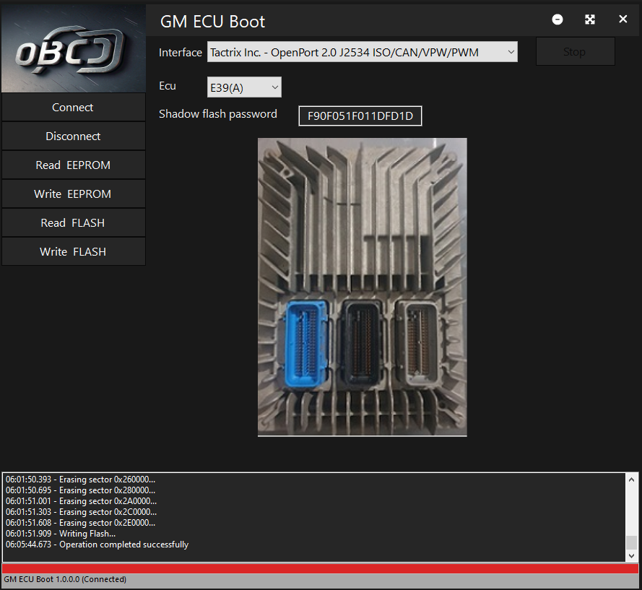Select log line 'Erasing sector 0x260000...'

81,480
